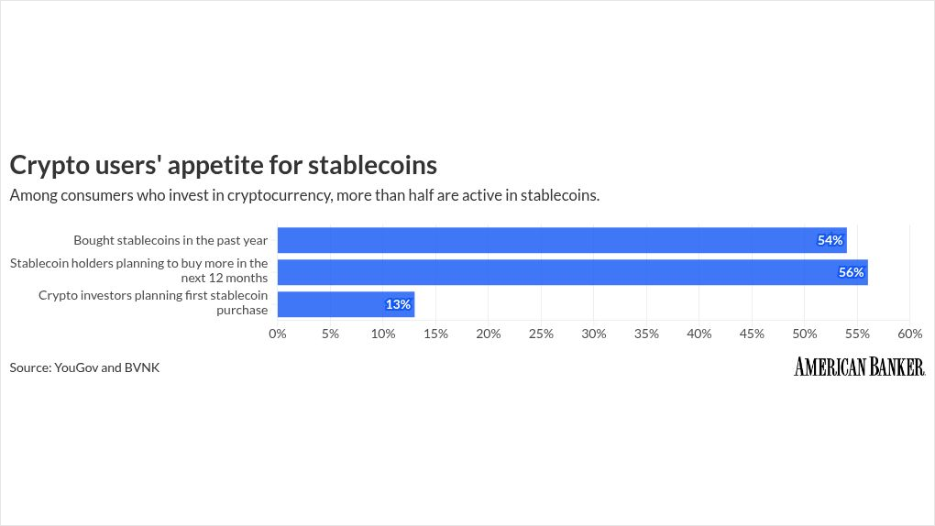Click the chart title about stablecoins
Screen dimensions: 935x526
223,165
